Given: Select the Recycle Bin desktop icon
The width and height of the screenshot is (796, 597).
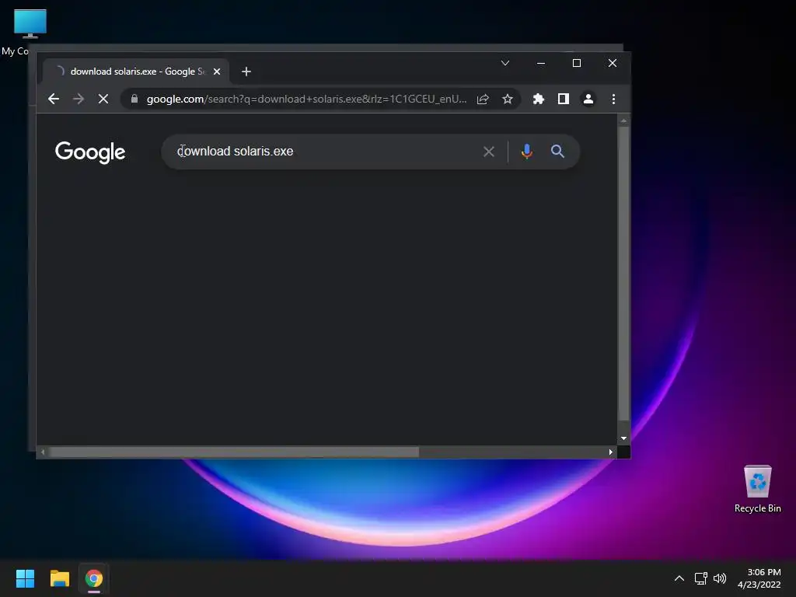Looking at the screenshot, I should tap(757, 490).
